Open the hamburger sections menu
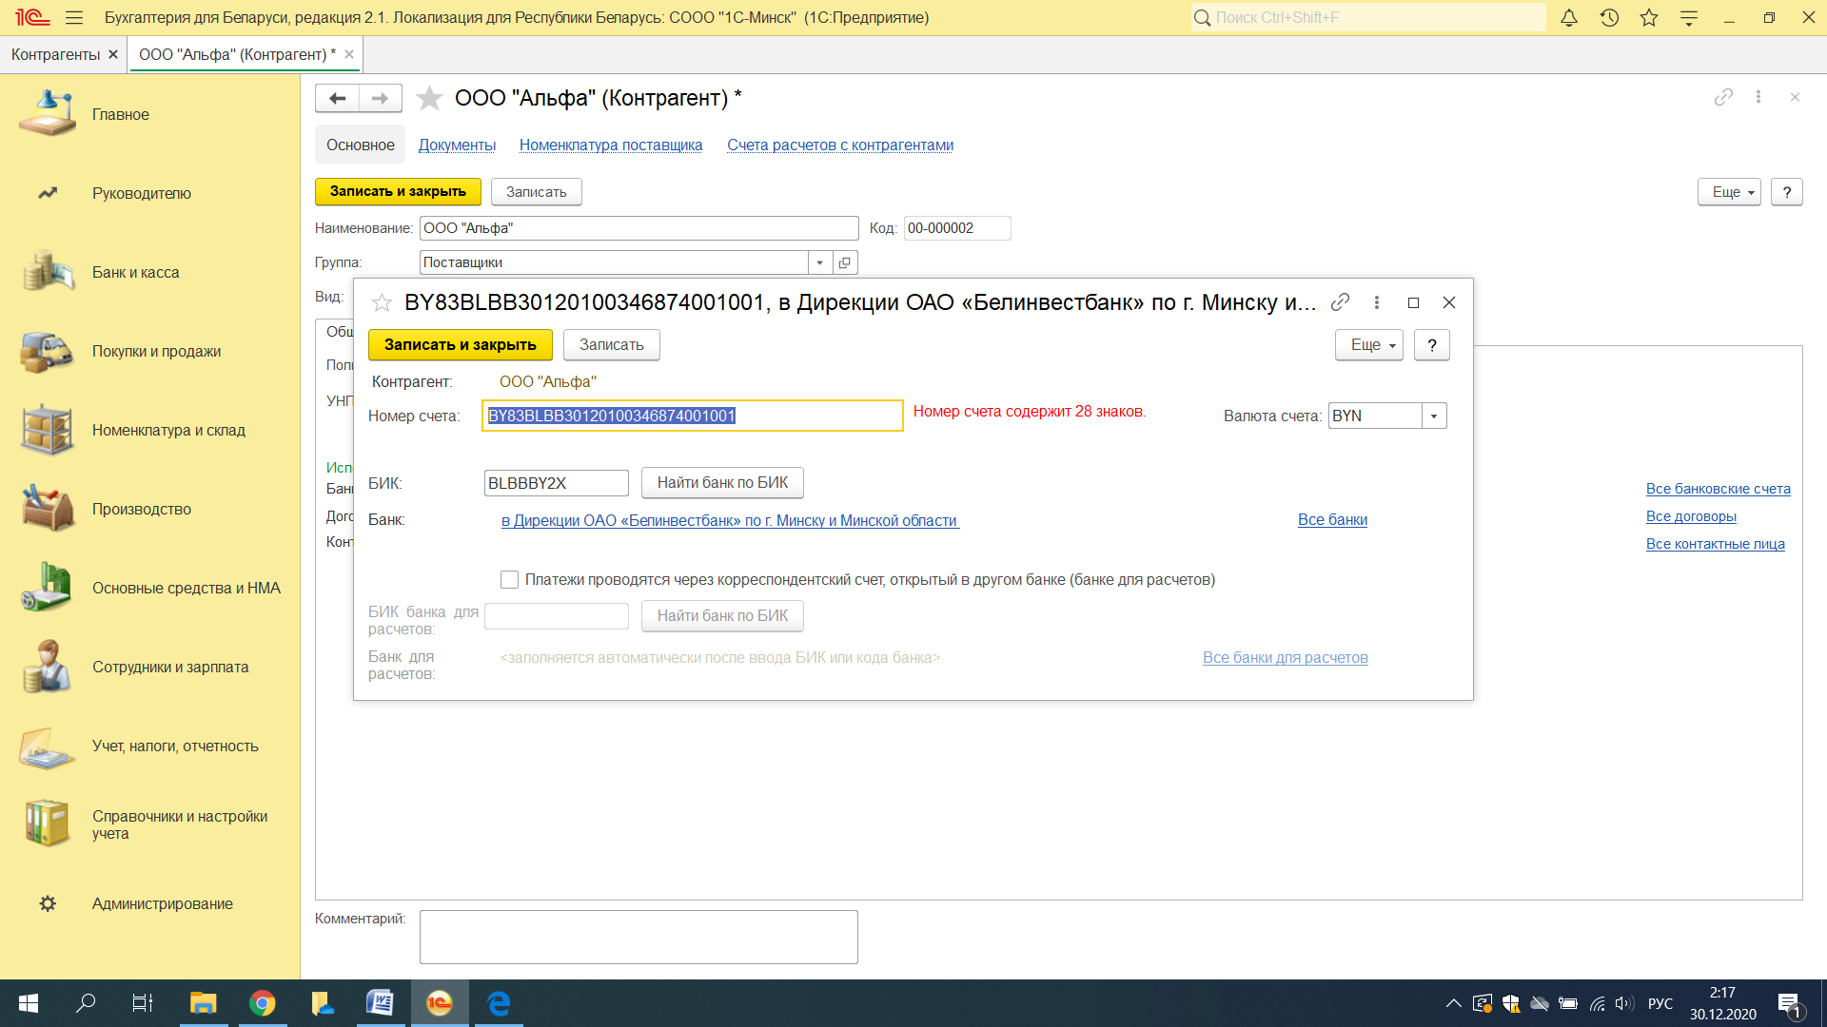 coord(74,17)
